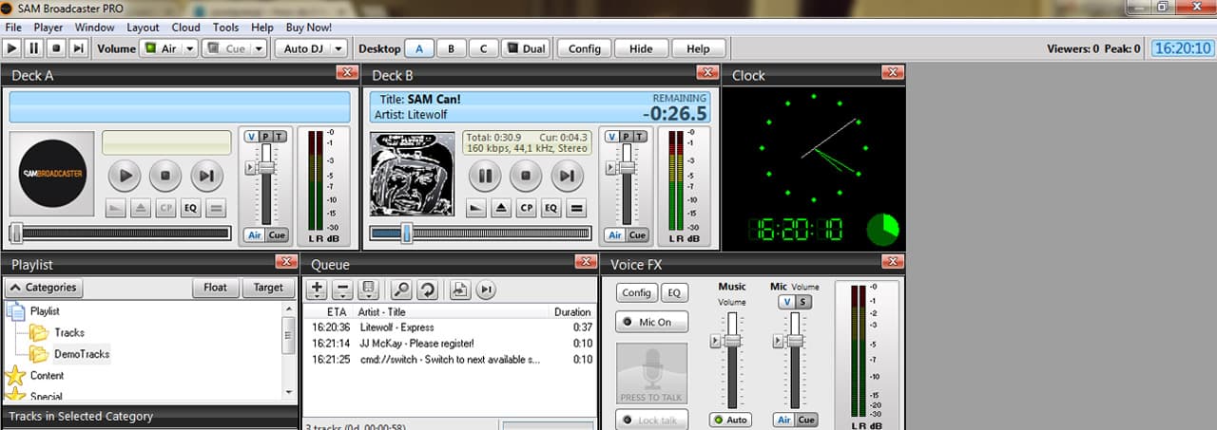Toggle Auto under Music volume
This screenshot has height=430, width=1217.
pos(731,420)
